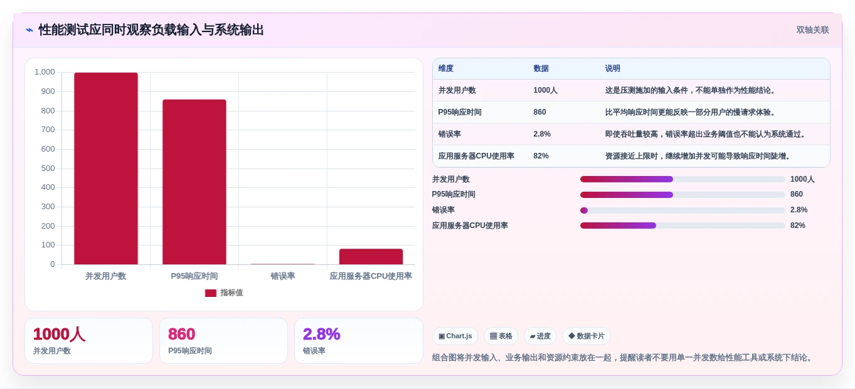
Task: Click the title 性能测试应同时观察负载输入与系统输出
Action: click(x=151, y=30)
